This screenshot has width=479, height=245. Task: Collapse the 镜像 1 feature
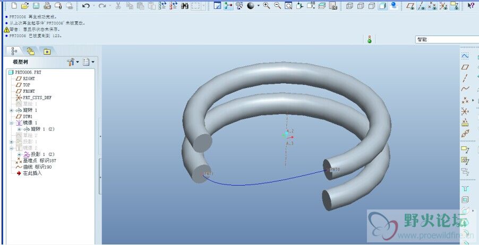(12, 123)
